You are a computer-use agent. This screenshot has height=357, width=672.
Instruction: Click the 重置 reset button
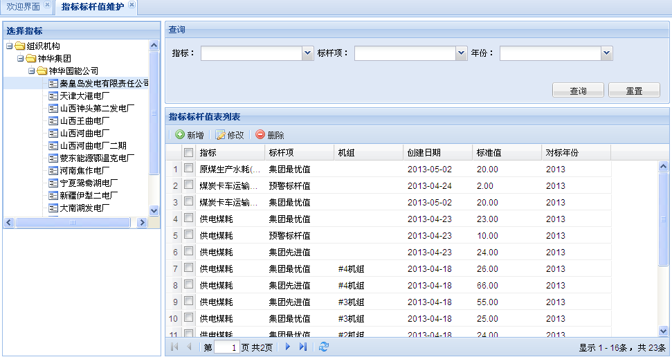pyautogui.click(x=634, y=91)
